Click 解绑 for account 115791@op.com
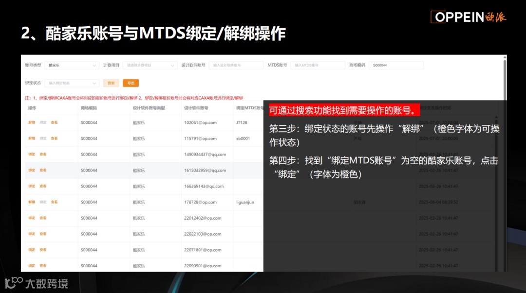Image resolution: width=526 pixels, height=293 pixels. [x=32, y=138]
